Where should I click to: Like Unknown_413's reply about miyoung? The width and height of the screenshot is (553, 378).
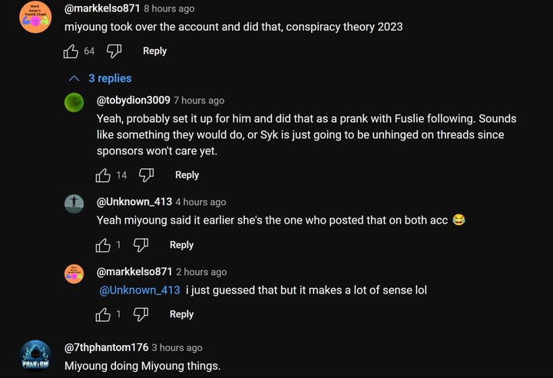[103, 245]
